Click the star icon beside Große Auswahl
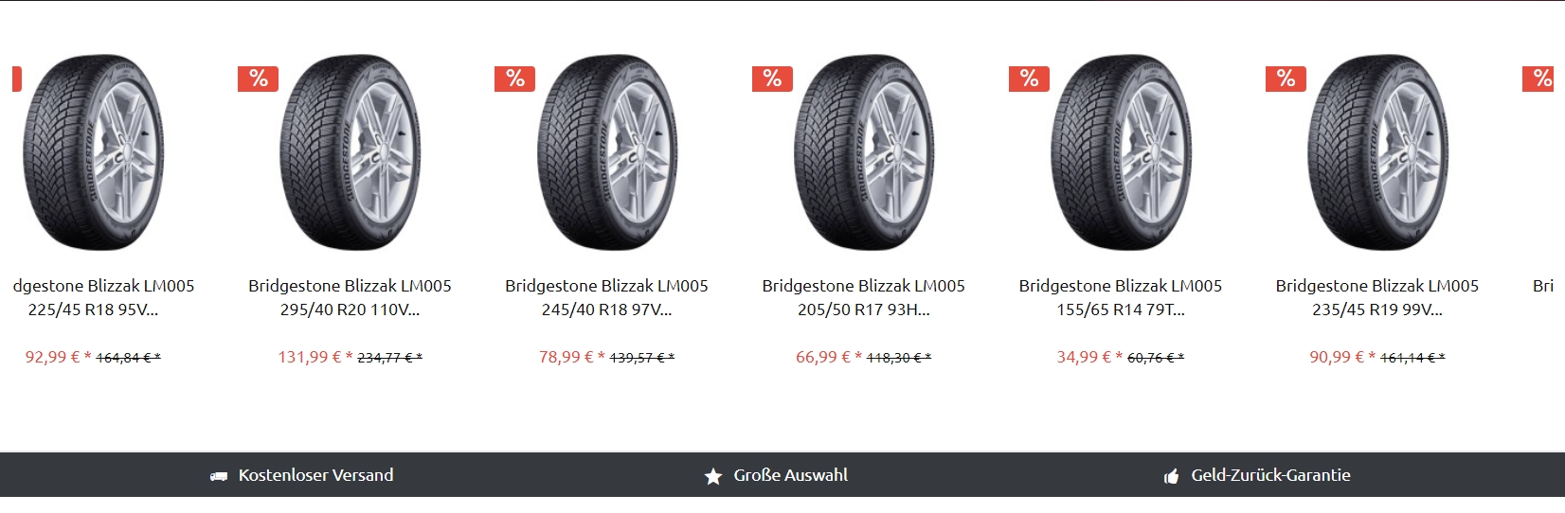 point(713,476)
